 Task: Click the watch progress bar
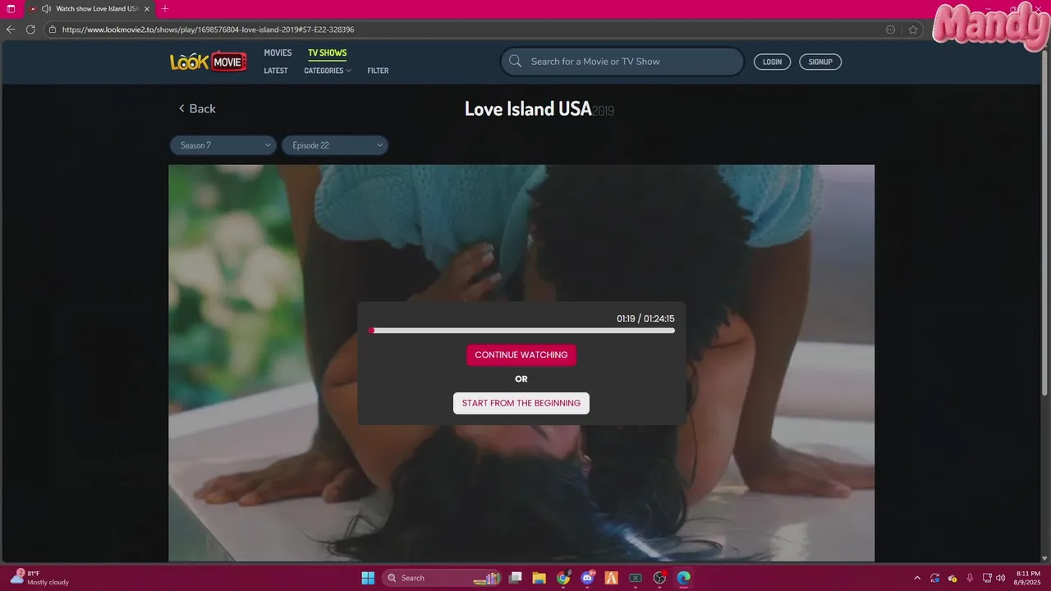tap(522, 331)
